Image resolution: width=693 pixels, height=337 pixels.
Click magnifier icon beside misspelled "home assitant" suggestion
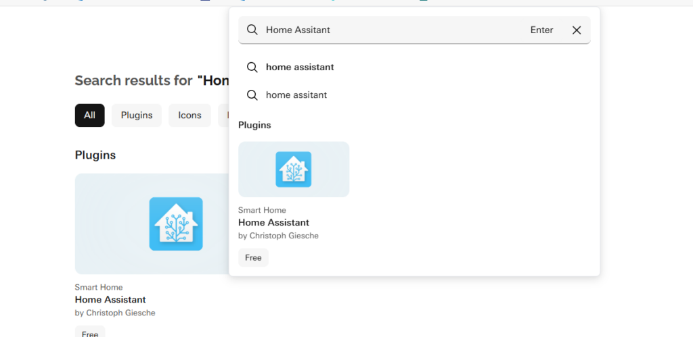pos(252,95)
